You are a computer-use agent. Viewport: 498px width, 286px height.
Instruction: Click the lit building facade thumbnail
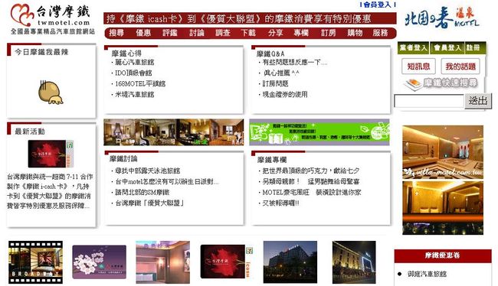point(354,262)
